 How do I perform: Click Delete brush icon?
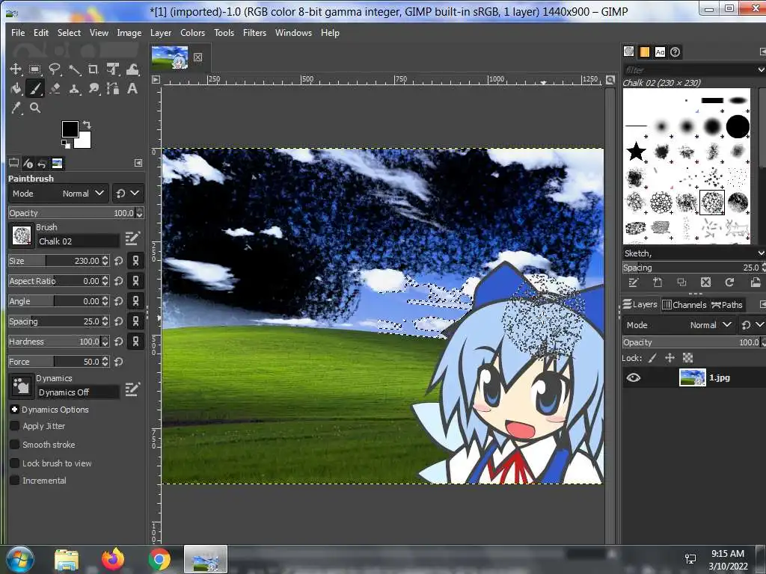pyautogui.click(x=705, y=282)
